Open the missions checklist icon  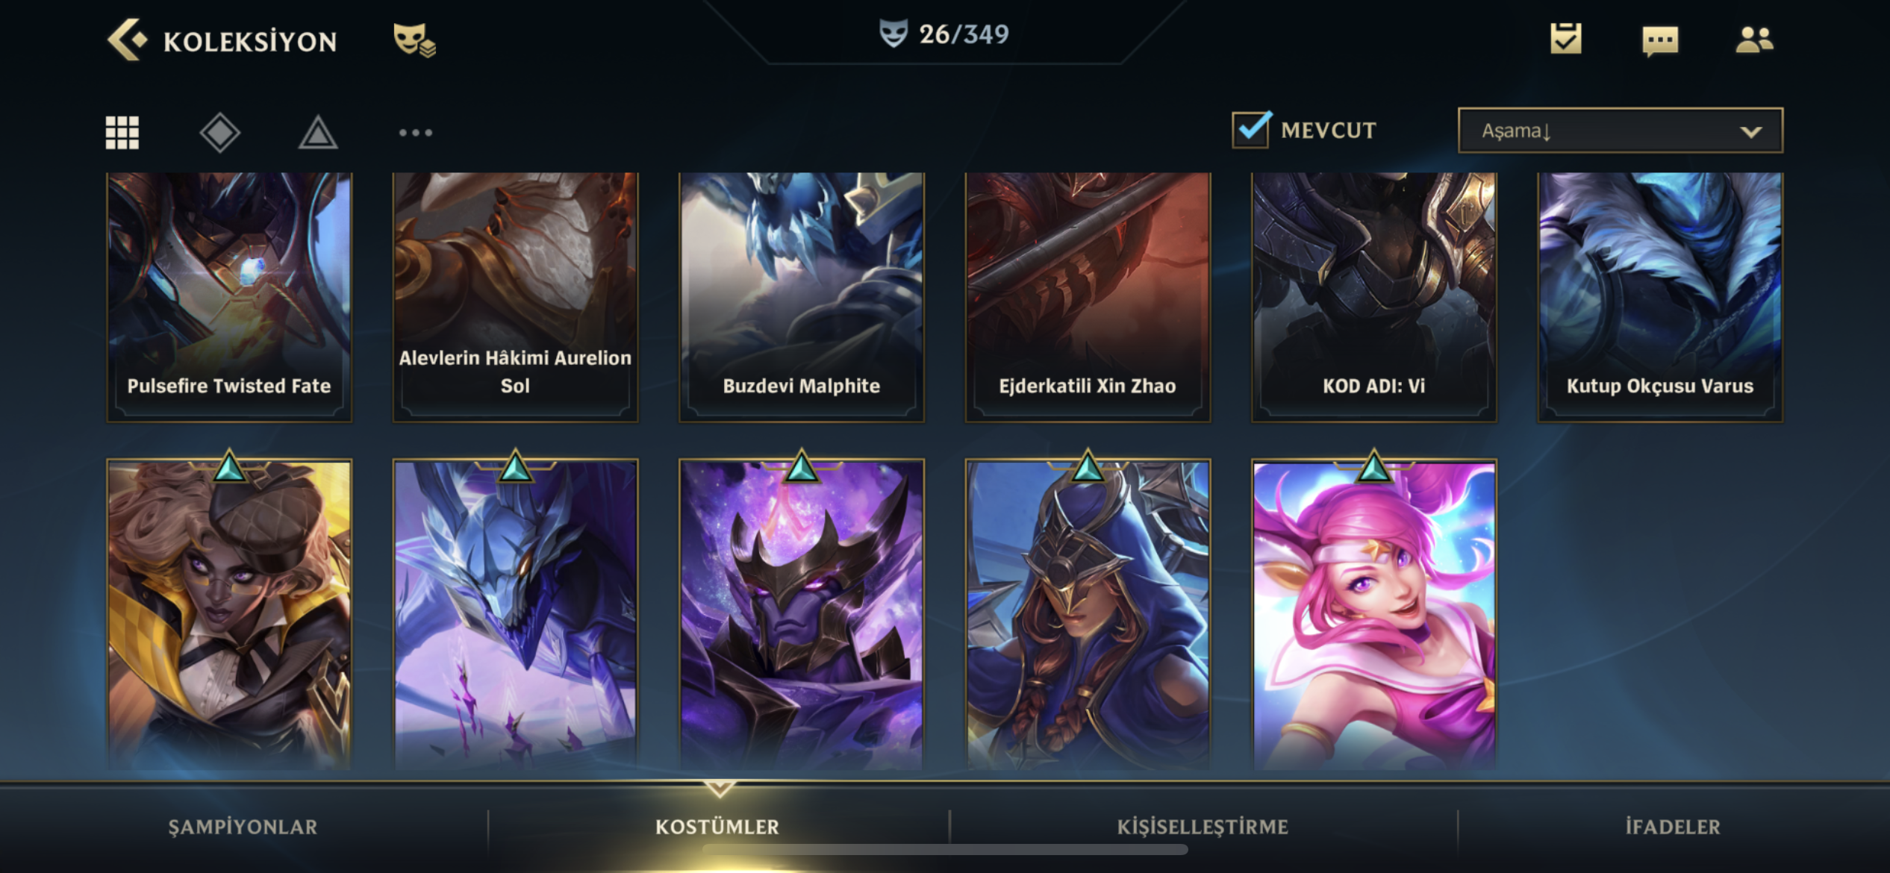click(x=1565, y=39)
